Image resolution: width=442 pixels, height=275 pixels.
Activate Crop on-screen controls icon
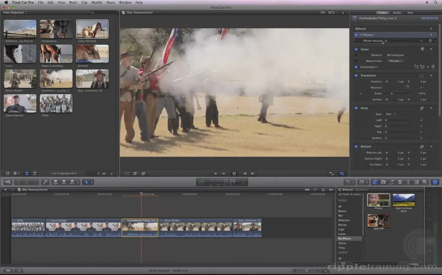click(x=422, y=108)
